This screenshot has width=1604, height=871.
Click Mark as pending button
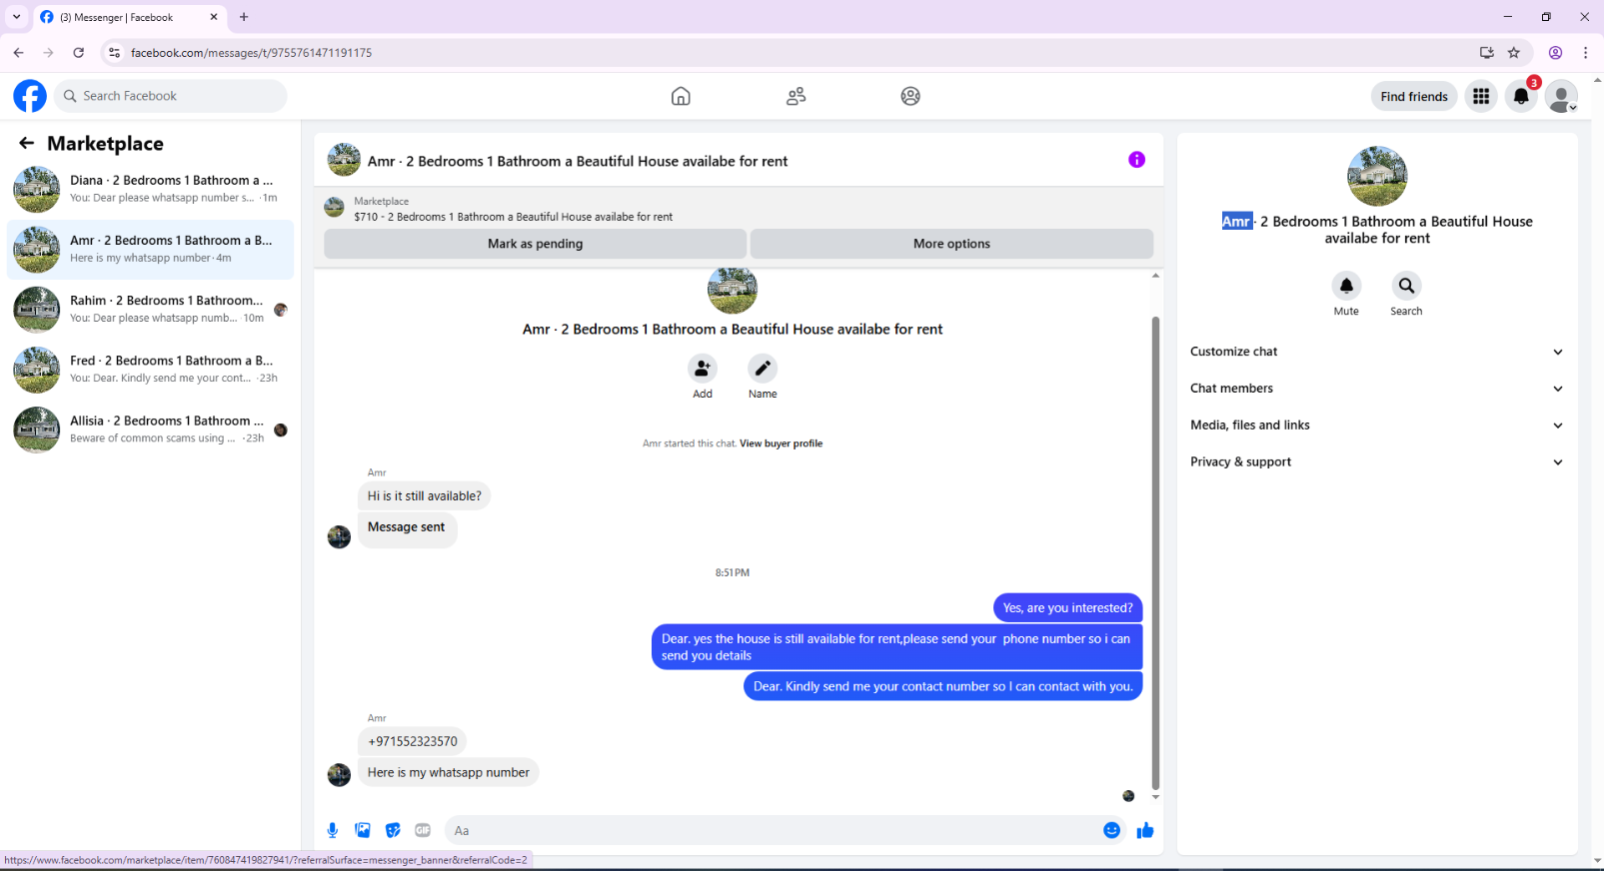[535, 244]
